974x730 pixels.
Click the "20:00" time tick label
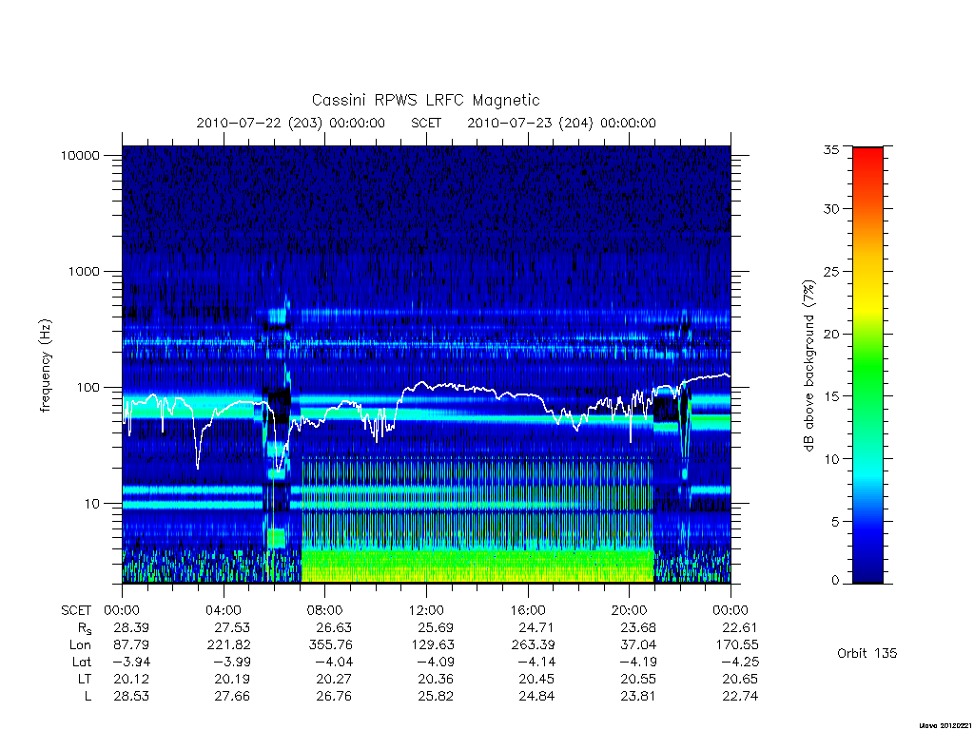point(630,610)
